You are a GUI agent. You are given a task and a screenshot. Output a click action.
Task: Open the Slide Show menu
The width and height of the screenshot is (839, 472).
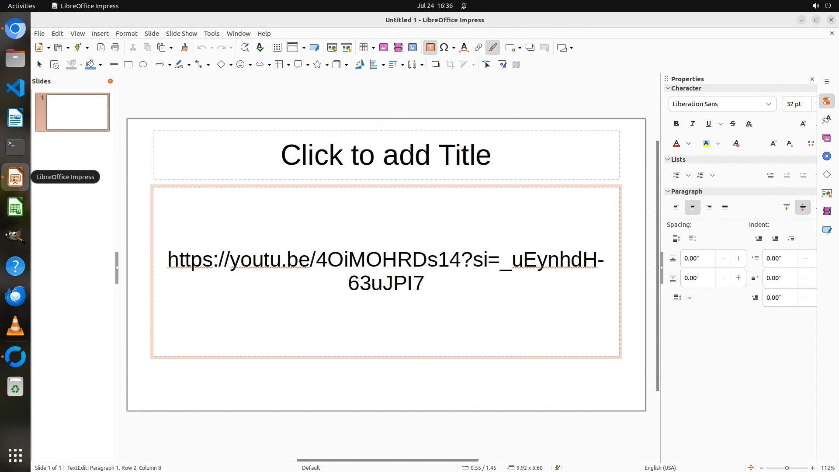tap(181, 34)
